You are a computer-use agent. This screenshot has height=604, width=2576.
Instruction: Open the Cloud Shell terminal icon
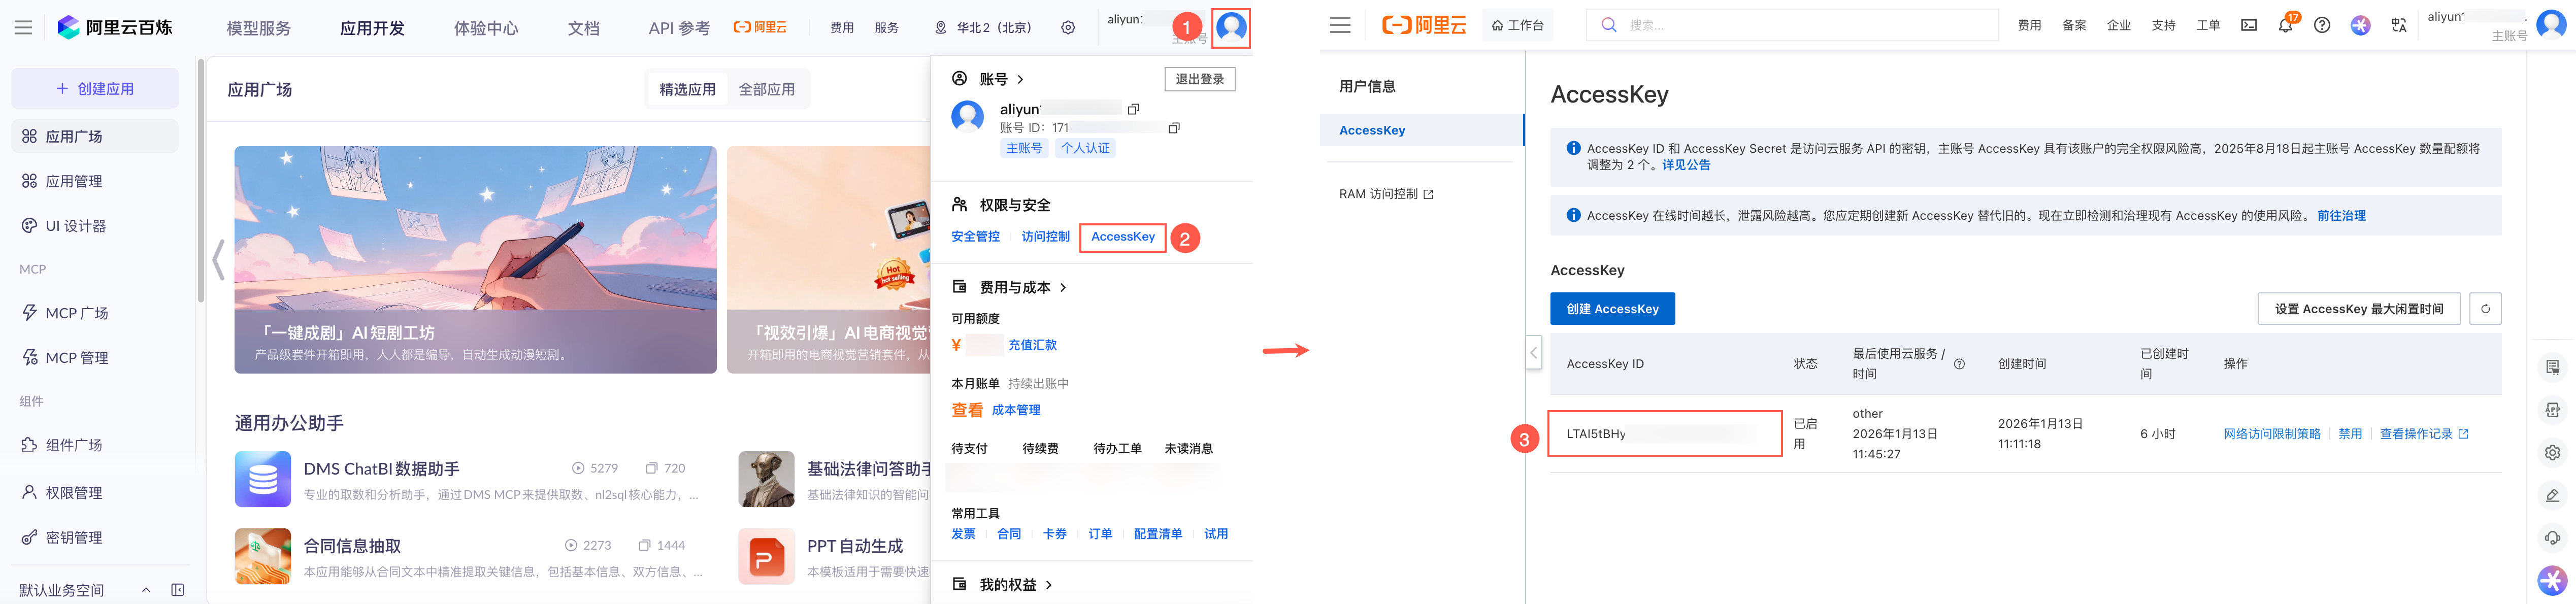2248,26
